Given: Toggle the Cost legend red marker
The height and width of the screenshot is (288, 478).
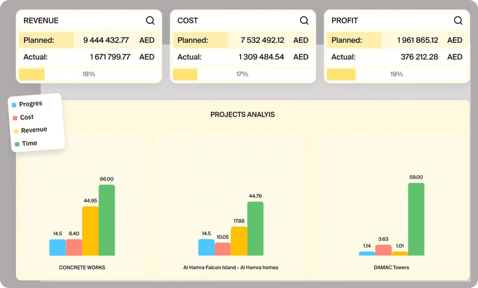Looking at the screenshot, I should pyautogui.click(x=15, y=118).
